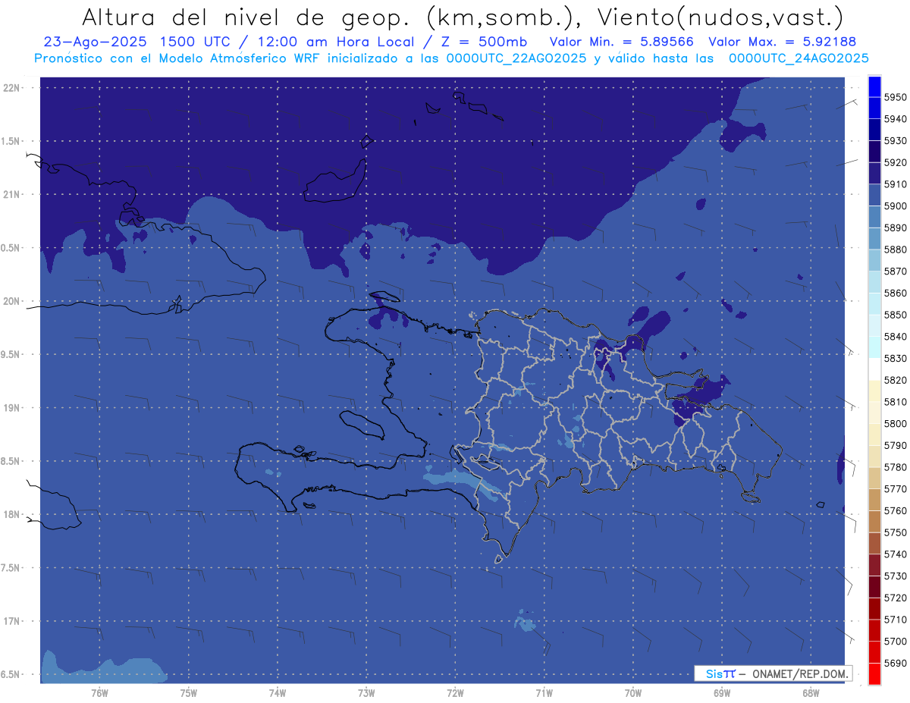Click the '5920' colorbar value

coord(896,162)
